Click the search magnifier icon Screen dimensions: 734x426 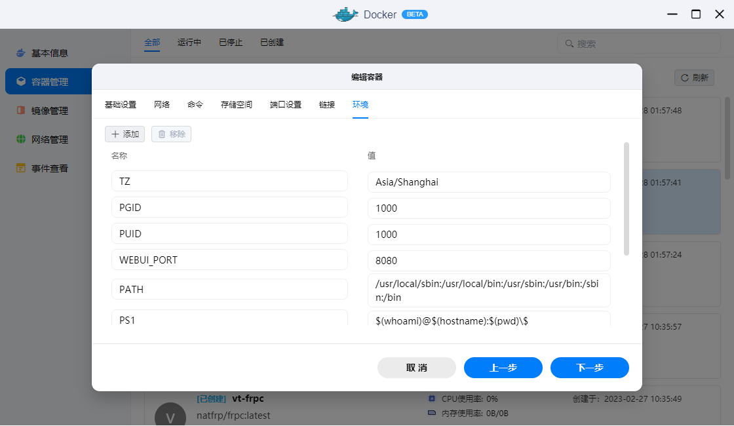(570, 43)
